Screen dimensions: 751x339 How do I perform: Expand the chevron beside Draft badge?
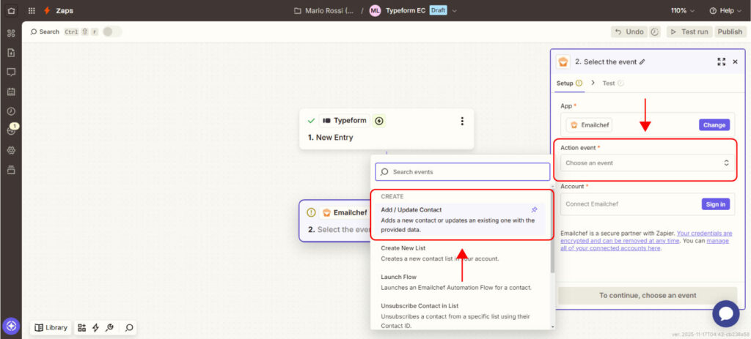click(454, 10)
